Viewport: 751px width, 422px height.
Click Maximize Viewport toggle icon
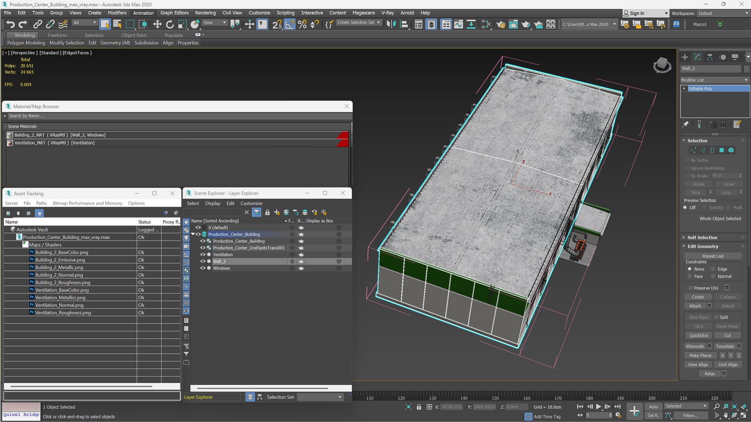(x=743, y=415)
